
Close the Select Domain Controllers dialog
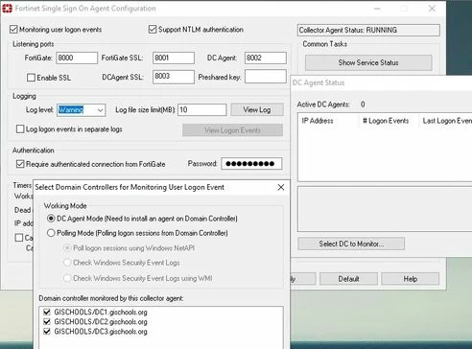[x=281, y=187]
